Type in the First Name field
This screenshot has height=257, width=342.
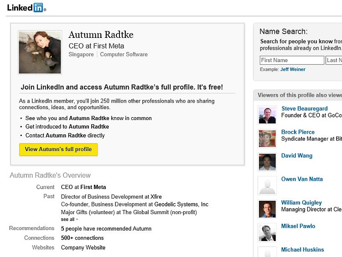point(292,60)
